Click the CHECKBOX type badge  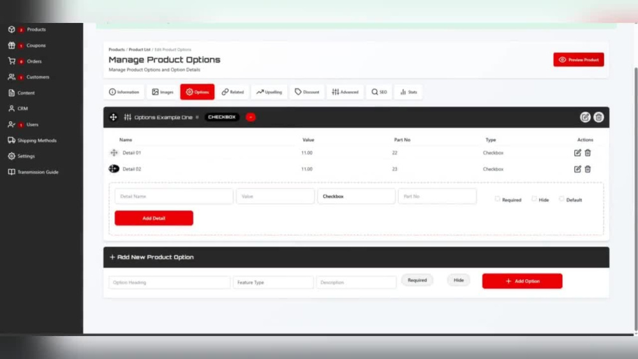pyautogui.click(x=222, y=117)
